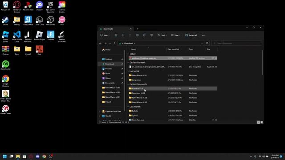
Task: Go back with the Back arrow
Action: point(100,43)
